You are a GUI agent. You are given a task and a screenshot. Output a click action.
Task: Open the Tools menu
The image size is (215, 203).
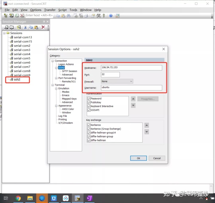click(x=73, y=10)
